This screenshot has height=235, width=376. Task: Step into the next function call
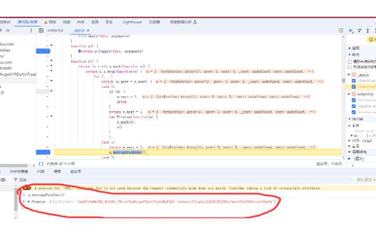pos(368,30)
